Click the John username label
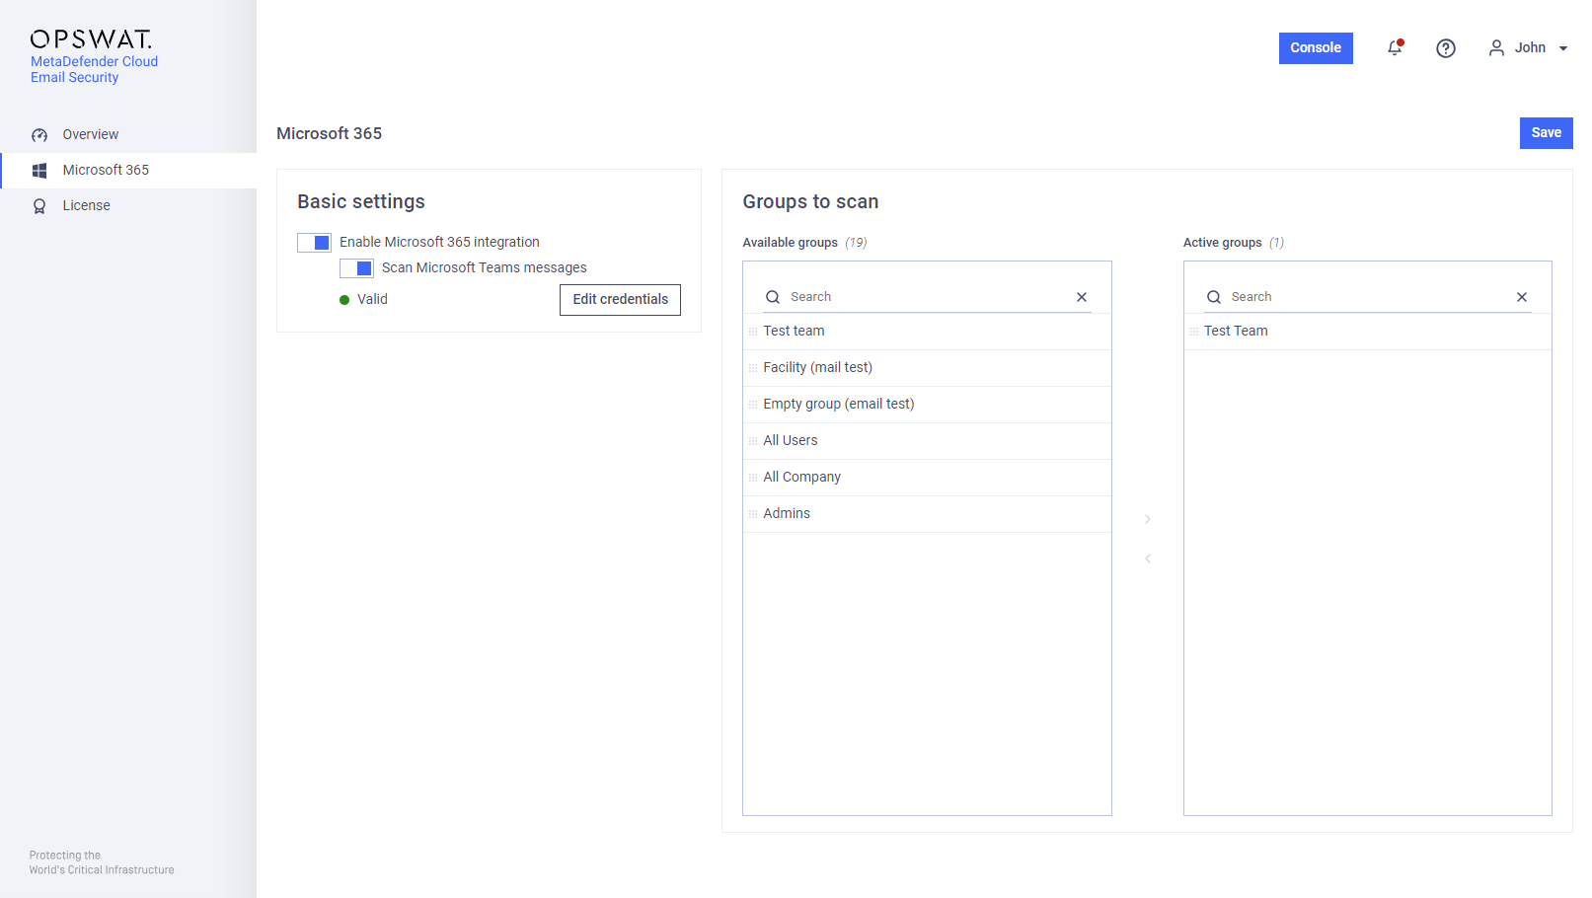The height and width of the screenshot is (898, 1592). click(x=1530, y=48)
